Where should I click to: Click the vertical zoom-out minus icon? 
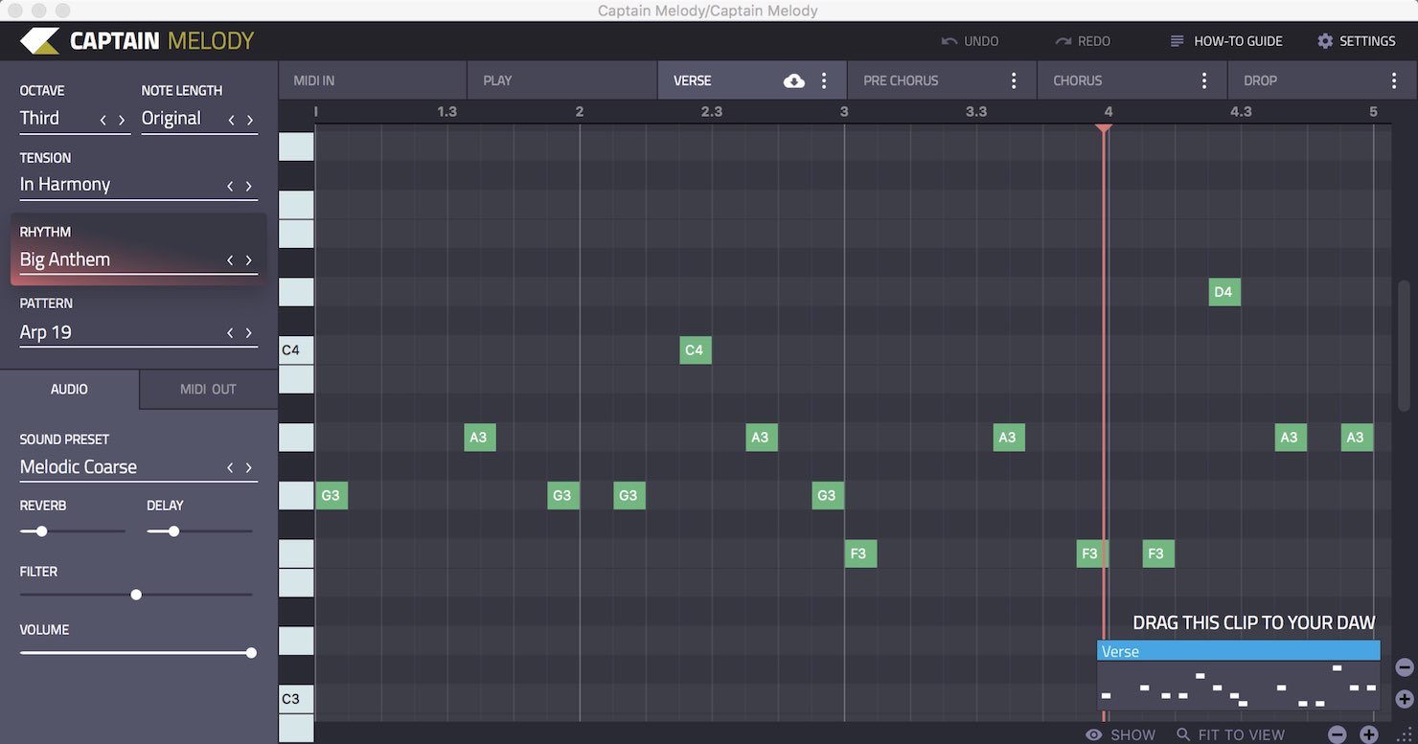click(x=1405, y=667)
